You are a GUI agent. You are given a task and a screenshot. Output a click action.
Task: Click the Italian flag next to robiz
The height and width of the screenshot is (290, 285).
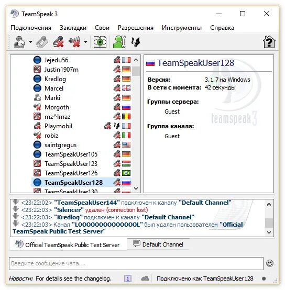coord(126,136)
